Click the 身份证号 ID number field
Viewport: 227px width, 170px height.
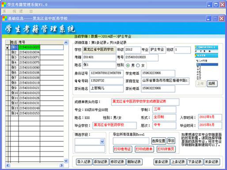(106, 73)
